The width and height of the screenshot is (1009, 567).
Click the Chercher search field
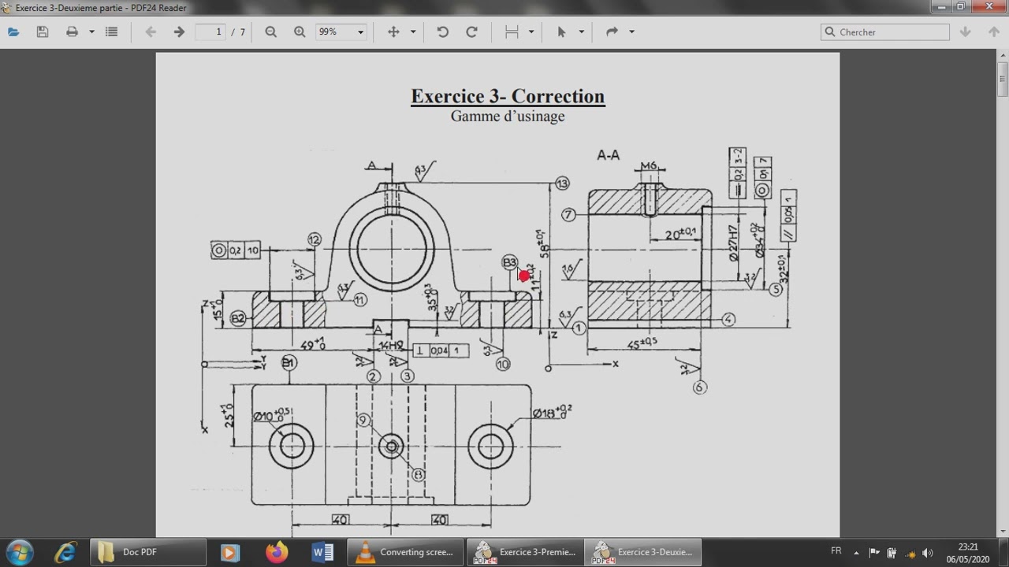(884, 31)
